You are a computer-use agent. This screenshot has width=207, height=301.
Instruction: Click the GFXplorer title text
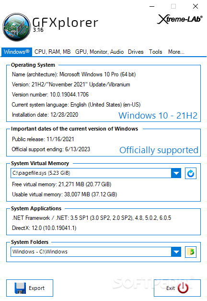click(65, 23)
